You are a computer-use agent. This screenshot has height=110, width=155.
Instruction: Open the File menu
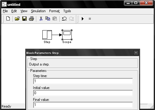5,11
